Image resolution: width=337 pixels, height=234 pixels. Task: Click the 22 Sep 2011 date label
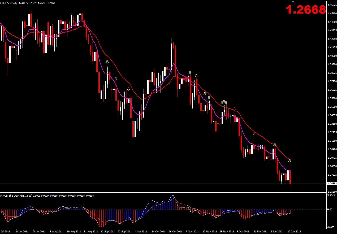(x=124, y=231)
